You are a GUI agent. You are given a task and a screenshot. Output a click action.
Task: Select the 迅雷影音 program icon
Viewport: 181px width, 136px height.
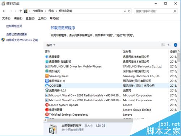(x=47, y=57)
